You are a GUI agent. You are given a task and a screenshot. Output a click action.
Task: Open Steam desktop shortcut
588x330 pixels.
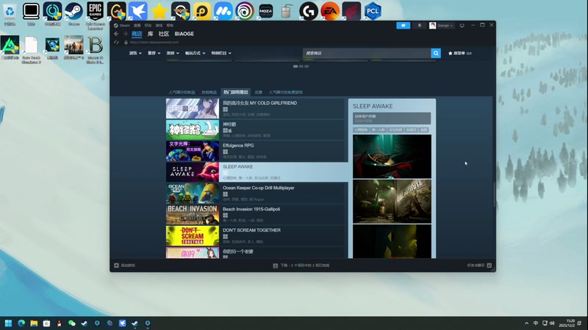point(74,14)
